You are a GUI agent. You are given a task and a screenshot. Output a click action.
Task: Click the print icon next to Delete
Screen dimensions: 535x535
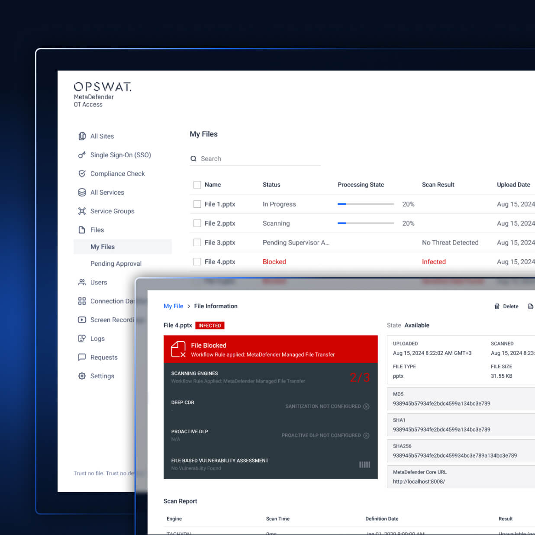[x=531, y=306]
